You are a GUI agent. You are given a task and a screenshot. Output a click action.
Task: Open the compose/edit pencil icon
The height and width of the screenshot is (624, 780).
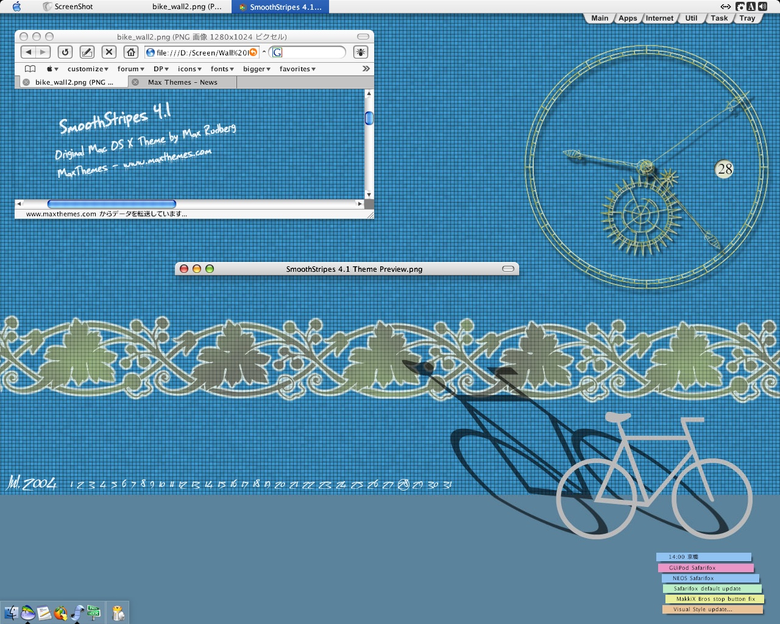point(87,52)
